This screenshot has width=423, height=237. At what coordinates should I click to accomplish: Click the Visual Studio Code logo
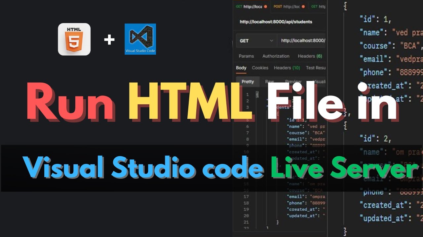tap(140, 39)
